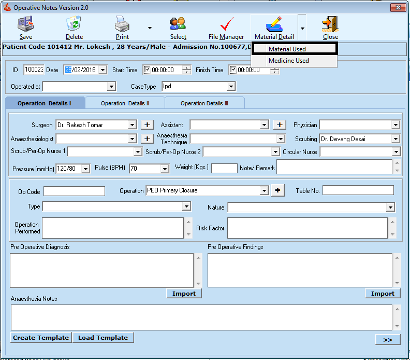The image size is (410, 360).
Task: Click the Save toolbar icon
Action: (x=25, y=24)
